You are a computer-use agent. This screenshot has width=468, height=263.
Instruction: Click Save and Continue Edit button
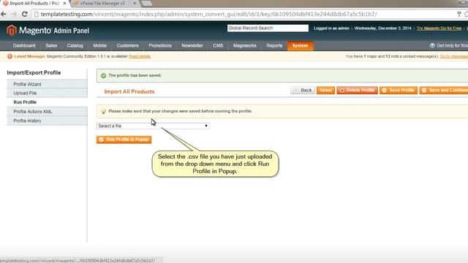point(444,90)
